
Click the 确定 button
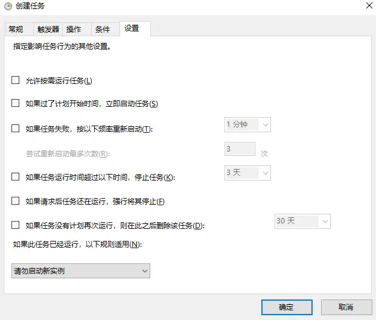coord(287,307)
